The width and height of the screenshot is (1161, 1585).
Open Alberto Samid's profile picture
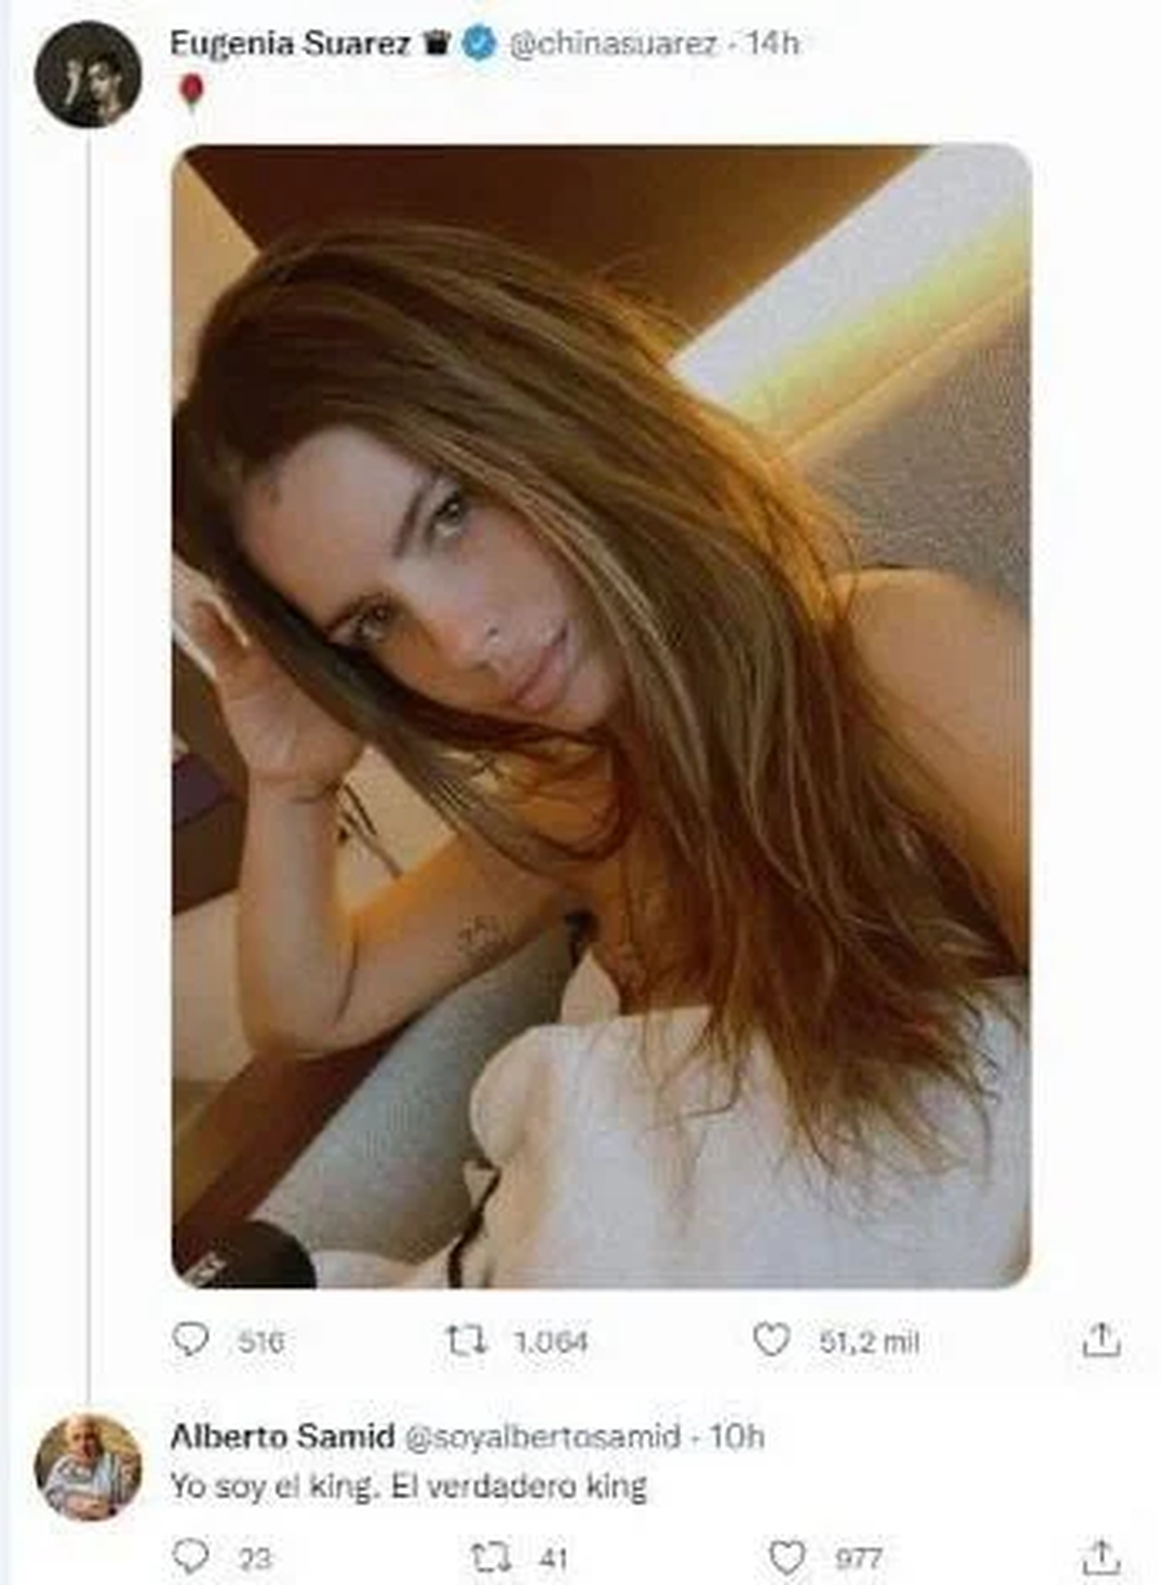coord(88,1467)
